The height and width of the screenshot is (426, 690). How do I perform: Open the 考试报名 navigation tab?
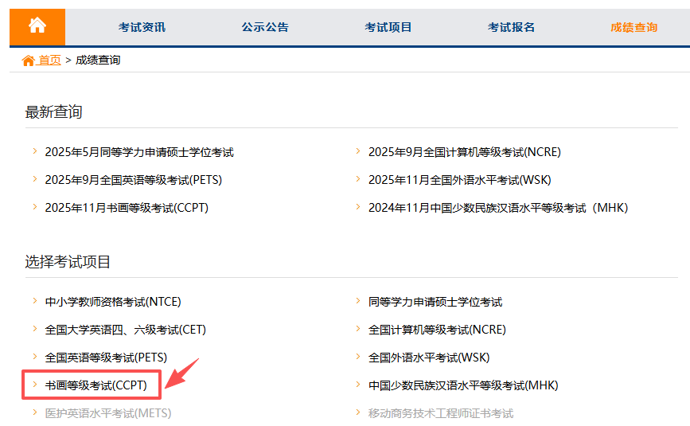tap(512, 27)
